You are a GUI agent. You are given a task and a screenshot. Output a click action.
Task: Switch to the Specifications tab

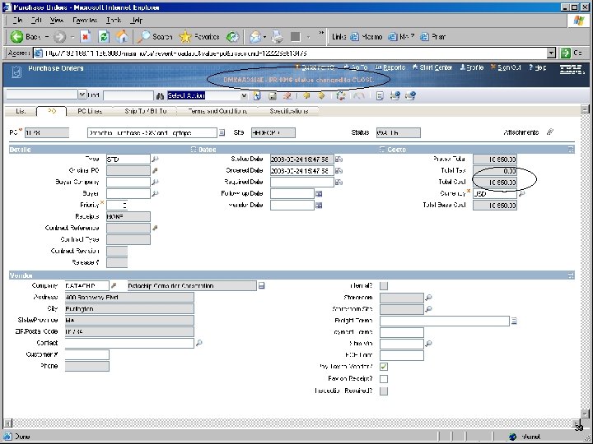[x=288, y=111]
